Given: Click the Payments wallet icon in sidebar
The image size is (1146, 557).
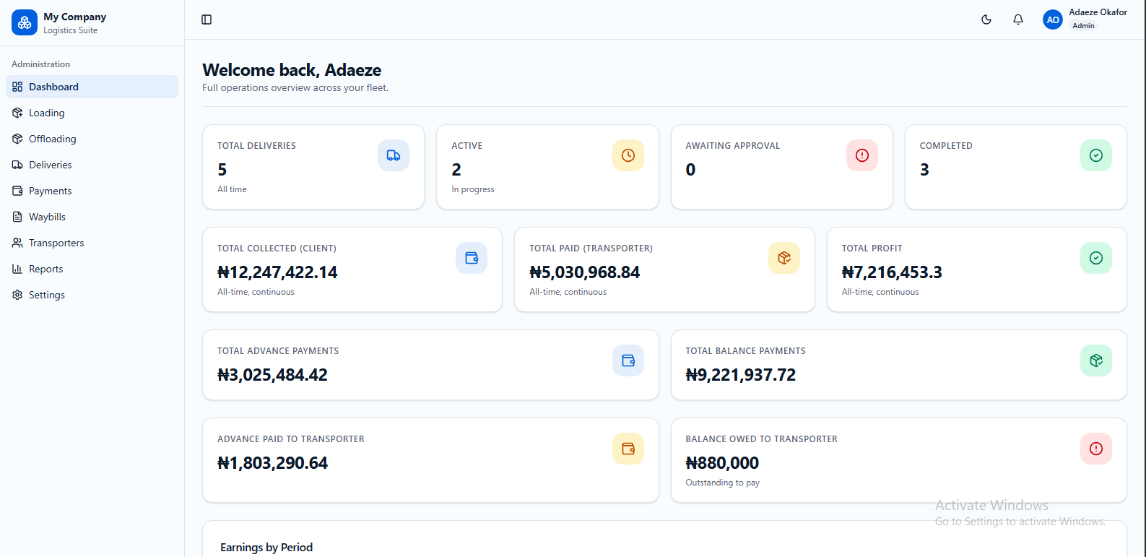Looking at the screenshot, I should coord(17,191).
